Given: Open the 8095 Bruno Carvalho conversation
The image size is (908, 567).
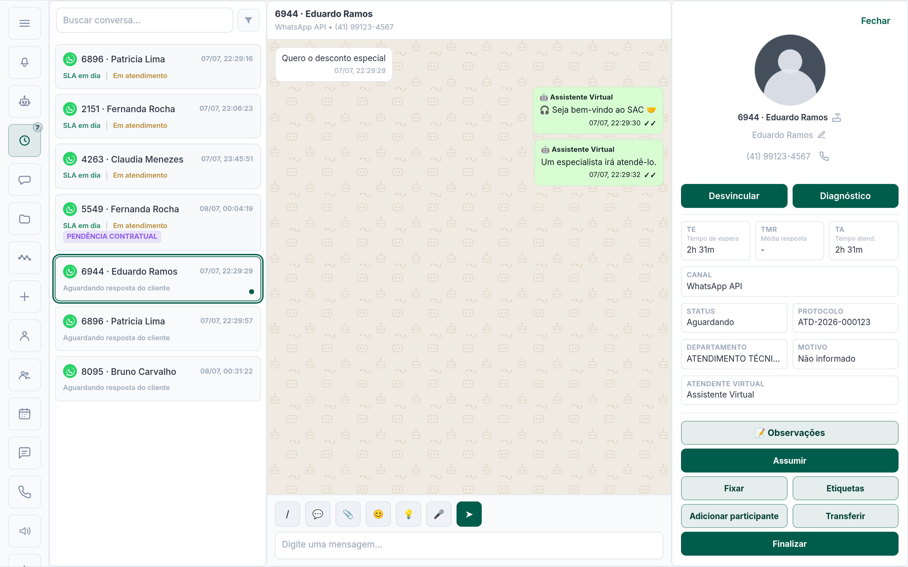Looking at the screenshot, I should click(158, 379).
